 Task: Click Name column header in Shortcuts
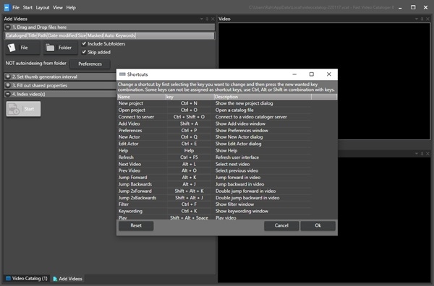coord(142,97)
